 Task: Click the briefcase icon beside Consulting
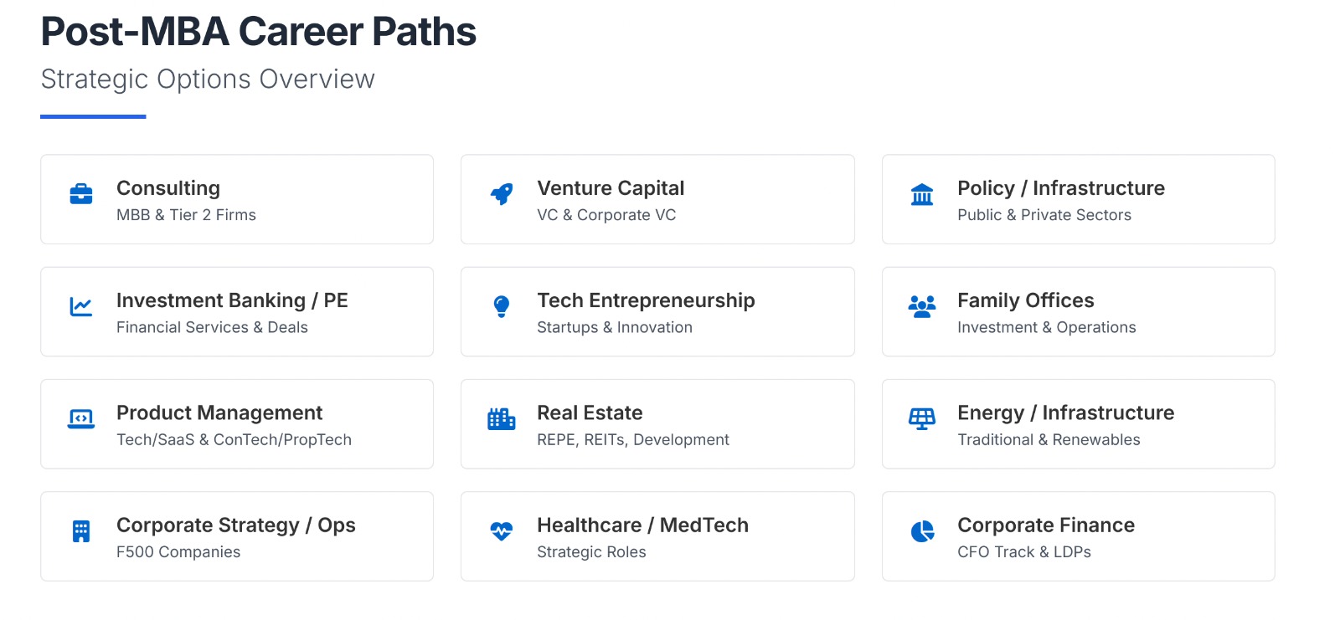(x=81, y=194)
